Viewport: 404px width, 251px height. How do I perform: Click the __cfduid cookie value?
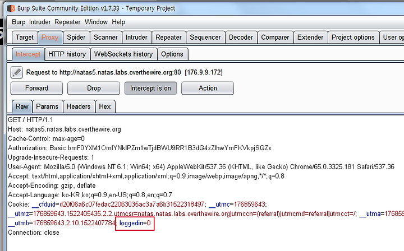pos(132,204)
